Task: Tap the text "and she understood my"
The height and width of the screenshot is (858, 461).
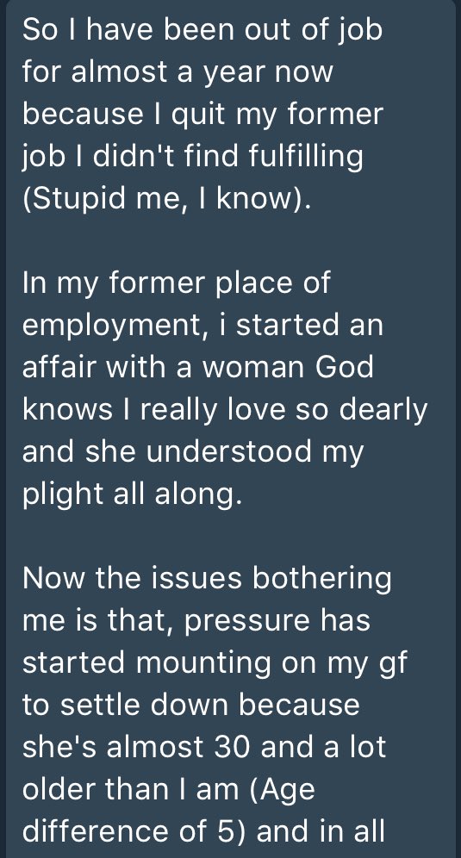Action: click(x=193, y=452)
